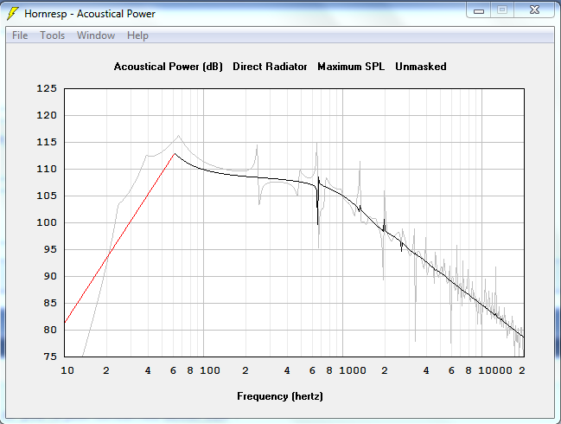Minimize the Hornresp window
Screen dimensions: 561x424
(x=479, y=10)
